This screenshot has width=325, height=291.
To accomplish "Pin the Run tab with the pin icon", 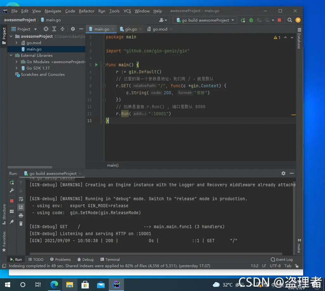I will (x=12, y=222).
